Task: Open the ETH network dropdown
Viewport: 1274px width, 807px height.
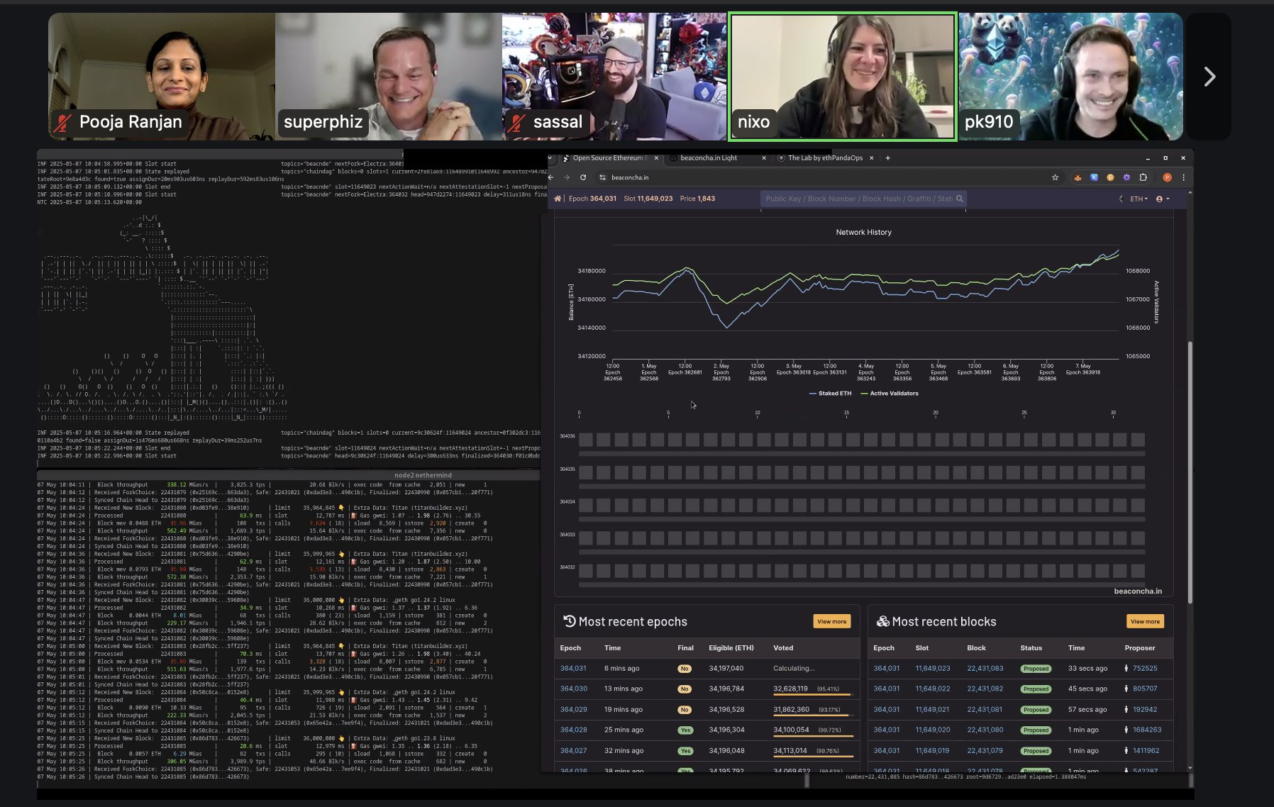Action: [x=1138, y=199]
